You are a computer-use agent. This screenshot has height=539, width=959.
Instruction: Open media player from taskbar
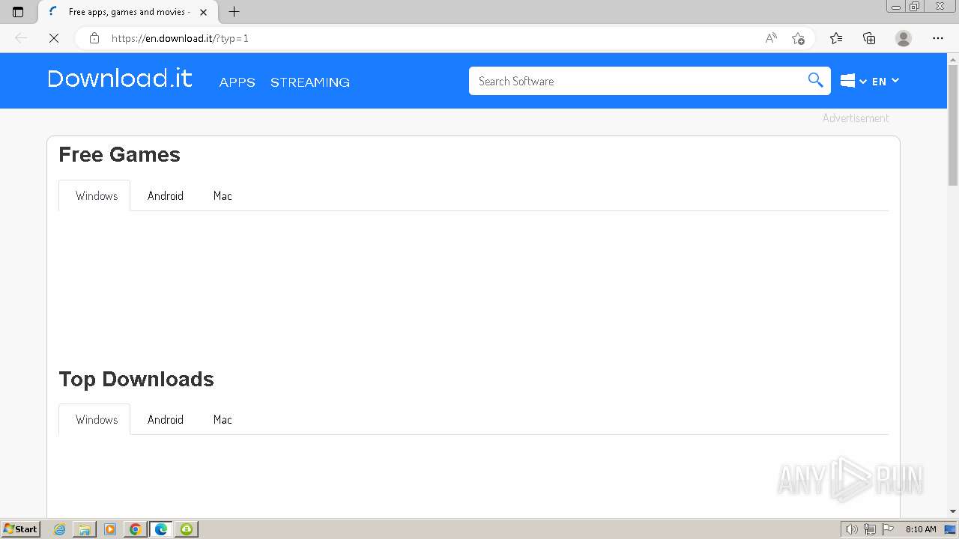click(110, 529)
